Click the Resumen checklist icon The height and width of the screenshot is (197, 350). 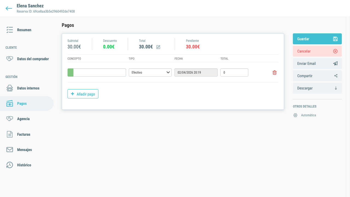coord(10,30)
